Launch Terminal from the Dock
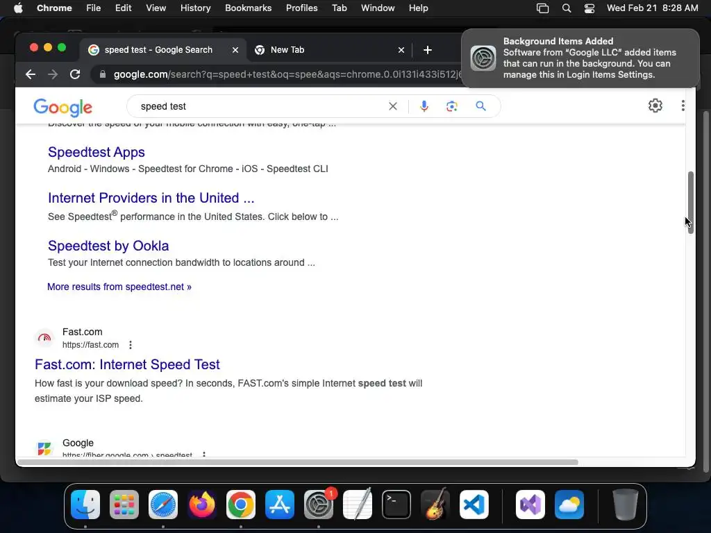 (x=396, y=505)
